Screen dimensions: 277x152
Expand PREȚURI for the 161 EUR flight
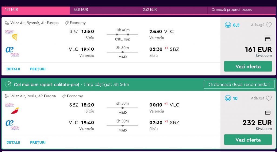[x=38, y=69]
